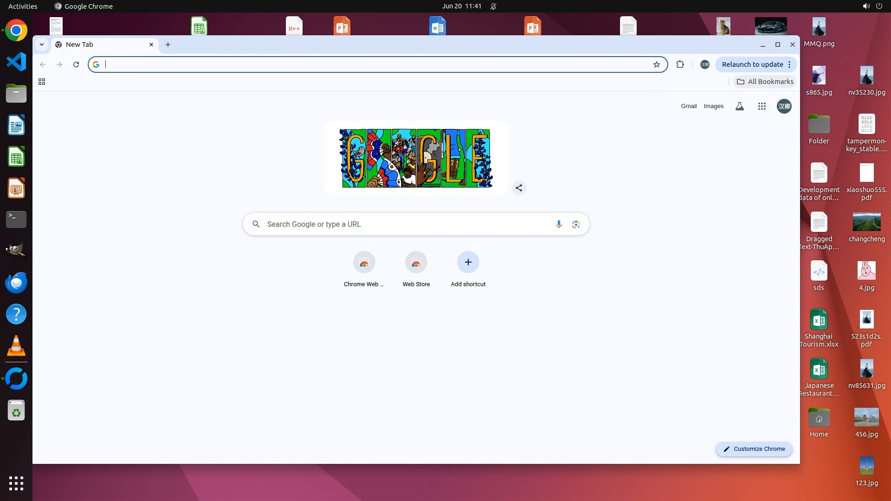Viewport: 891px width, 501px height.
Task: Open the bookmarks bar apps grid icon
Action: tap(42, 82)
